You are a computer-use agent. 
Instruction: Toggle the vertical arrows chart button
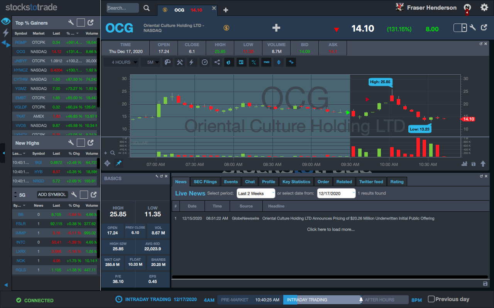point(279,62)
